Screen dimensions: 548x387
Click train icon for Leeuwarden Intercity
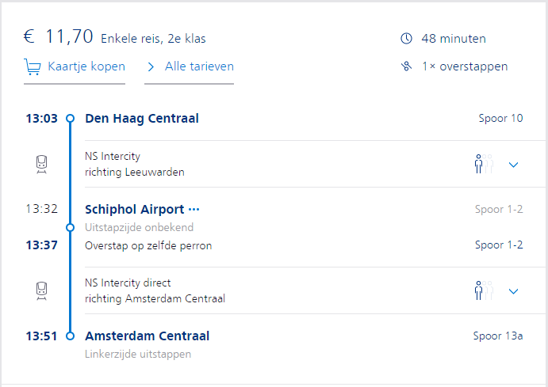42,164
